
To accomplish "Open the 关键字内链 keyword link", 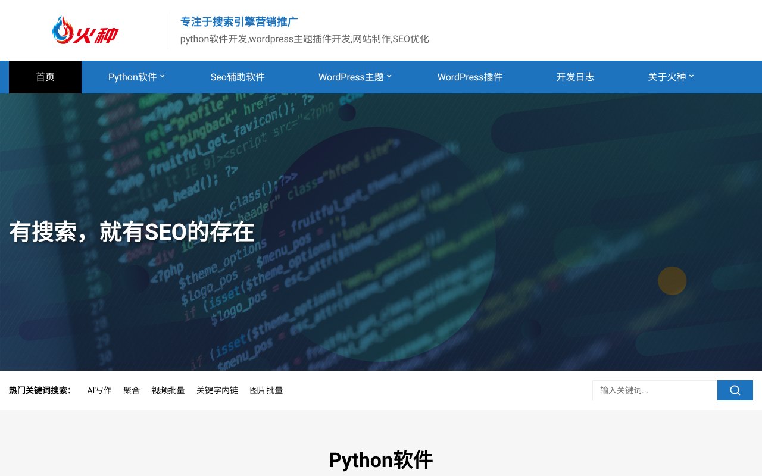I will [217, 390].
